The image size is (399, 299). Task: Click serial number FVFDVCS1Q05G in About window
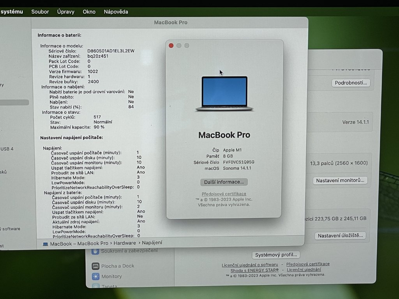point(239,162)
